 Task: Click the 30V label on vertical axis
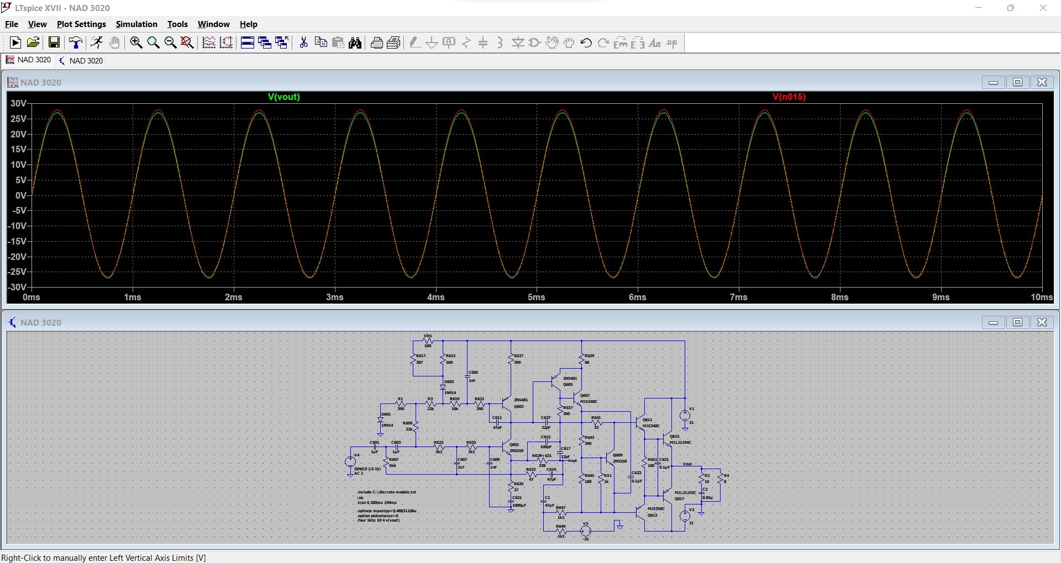(x=18, y=103)
